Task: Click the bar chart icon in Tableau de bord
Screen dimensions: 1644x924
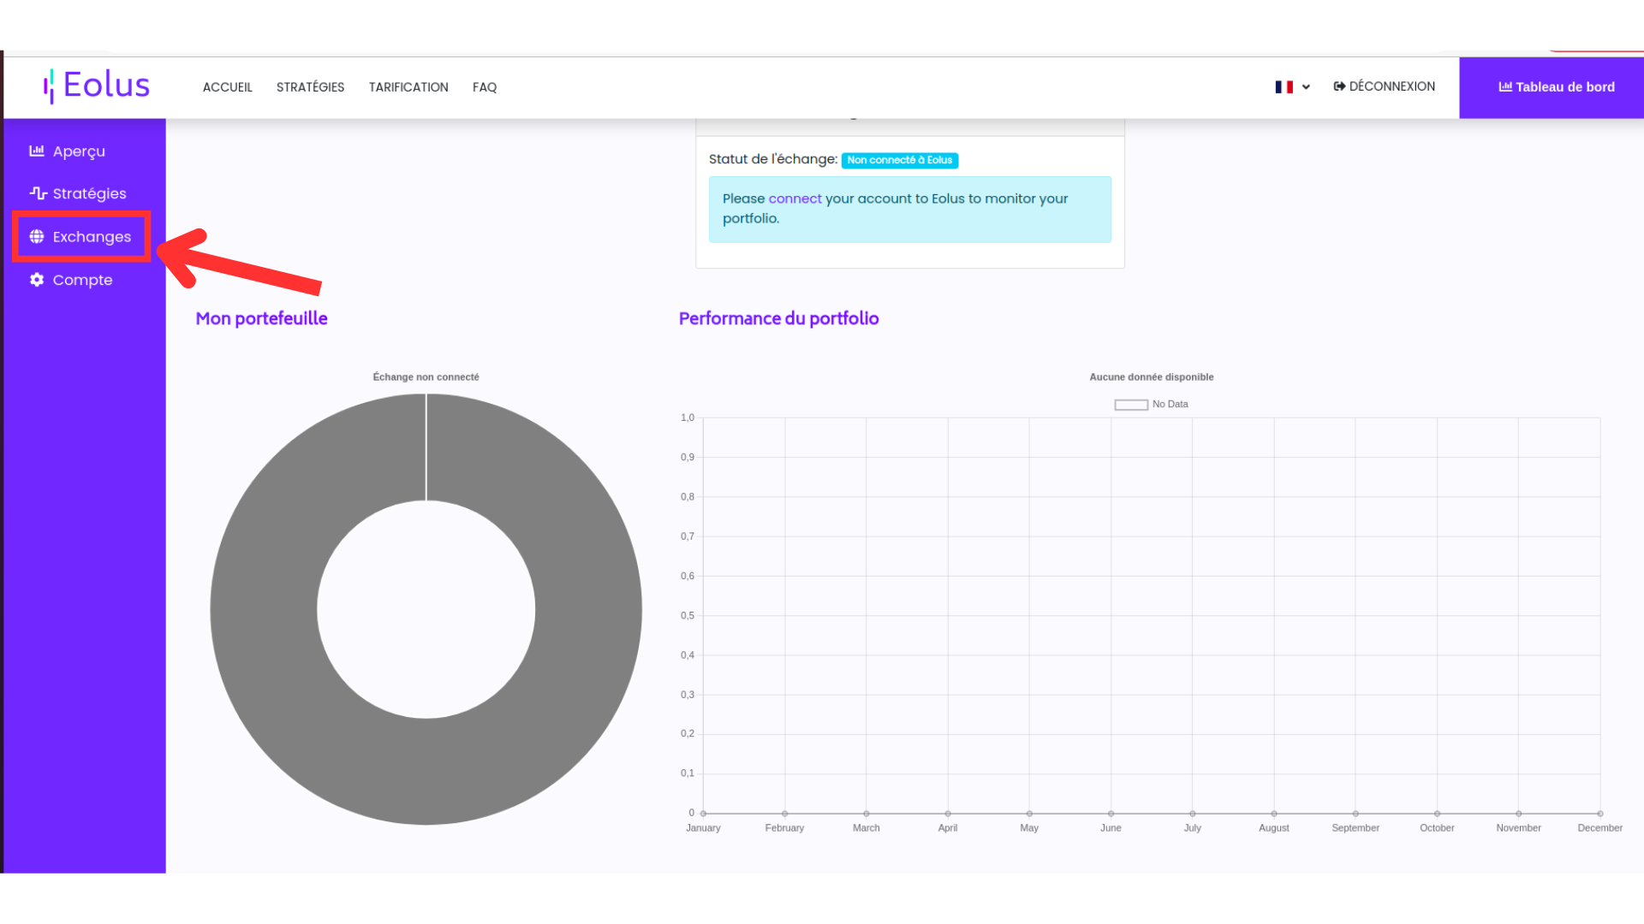Action: [x=1505, y=86]
